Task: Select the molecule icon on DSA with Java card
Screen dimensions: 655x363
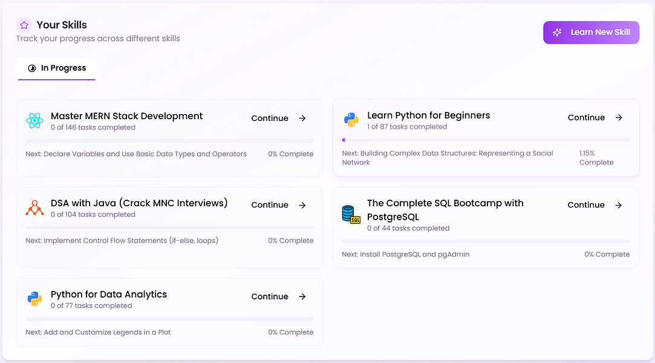Action: [x=35, y=208]
